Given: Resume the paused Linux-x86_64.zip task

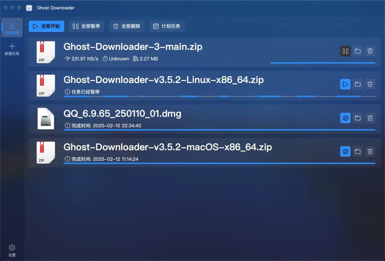Looking at the screenshot, I should coord(345,85).
